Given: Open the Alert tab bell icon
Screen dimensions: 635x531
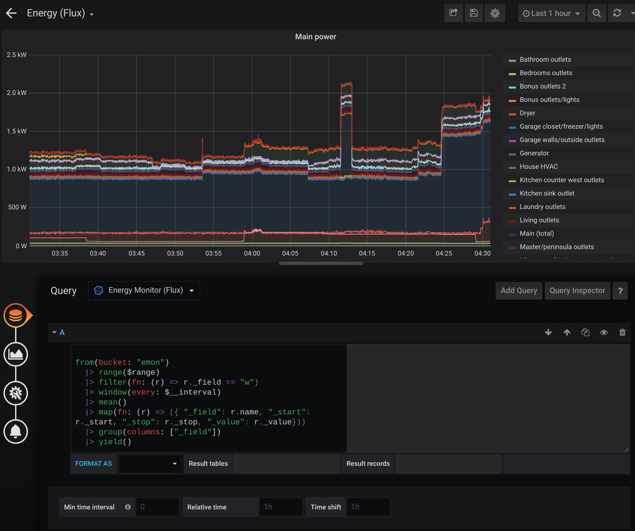Looking at the screenshot, I should coord(16,432).
